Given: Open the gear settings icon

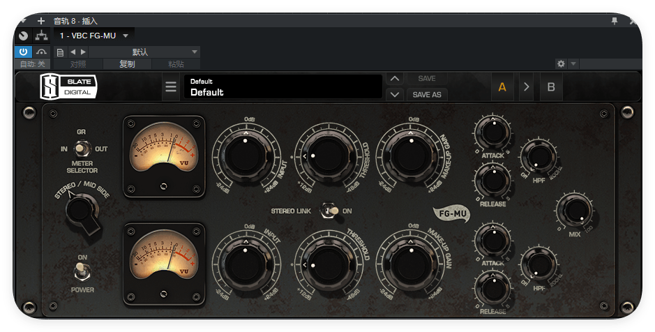Looking at the screenshot, I should [561, 63].
